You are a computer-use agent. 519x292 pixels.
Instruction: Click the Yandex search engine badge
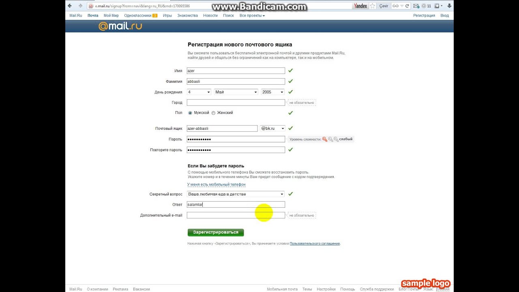click(x=360, y=6)
